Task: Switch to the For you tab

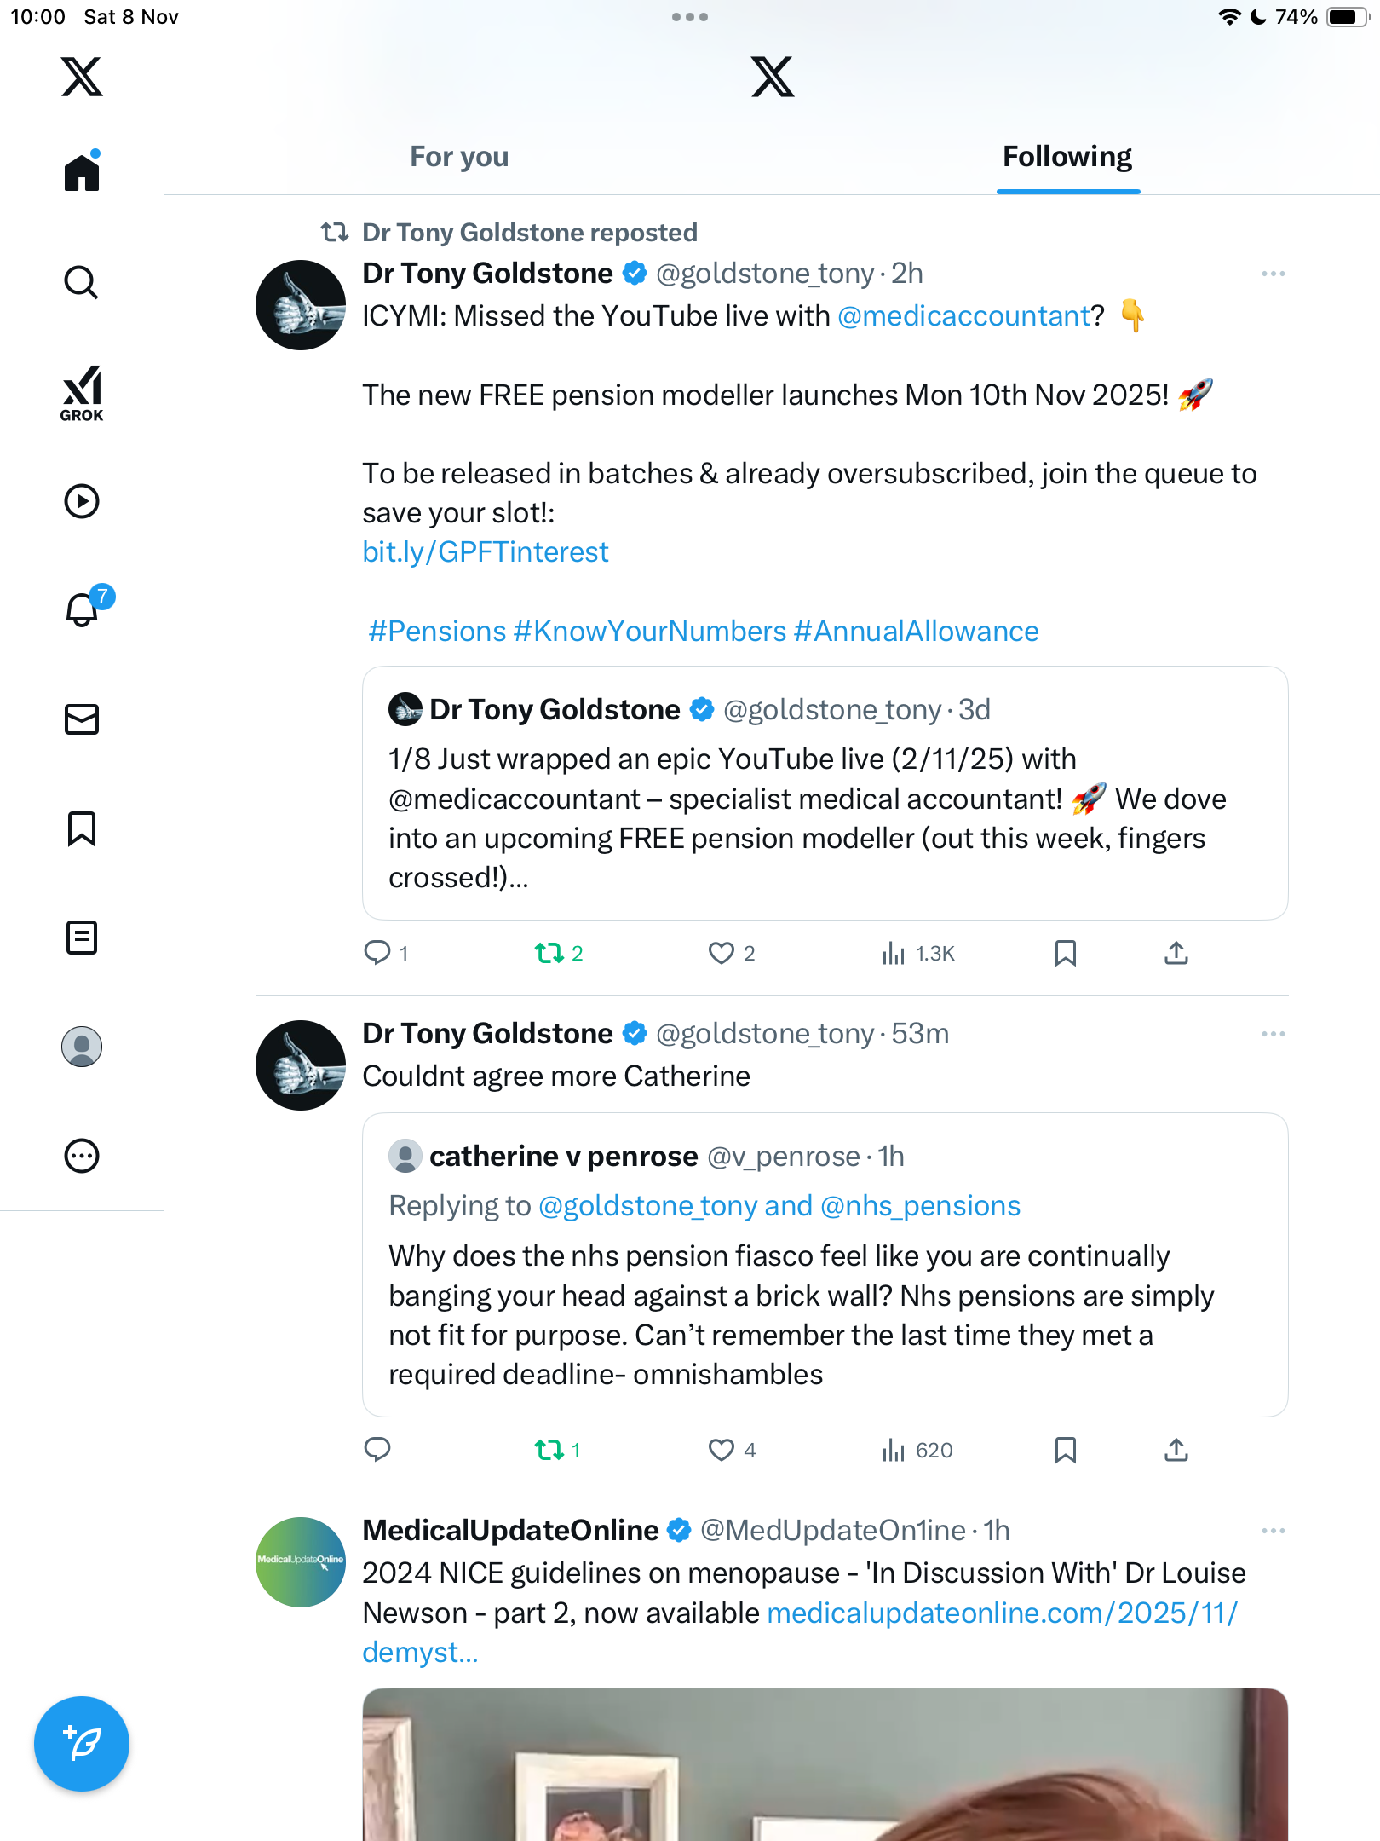Action: [459, 157]
